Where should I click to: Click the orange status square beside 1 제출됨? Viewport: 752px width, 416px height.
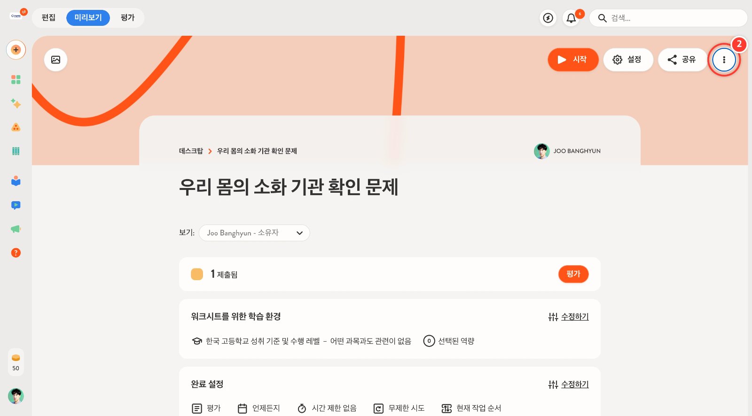[197, 274]
